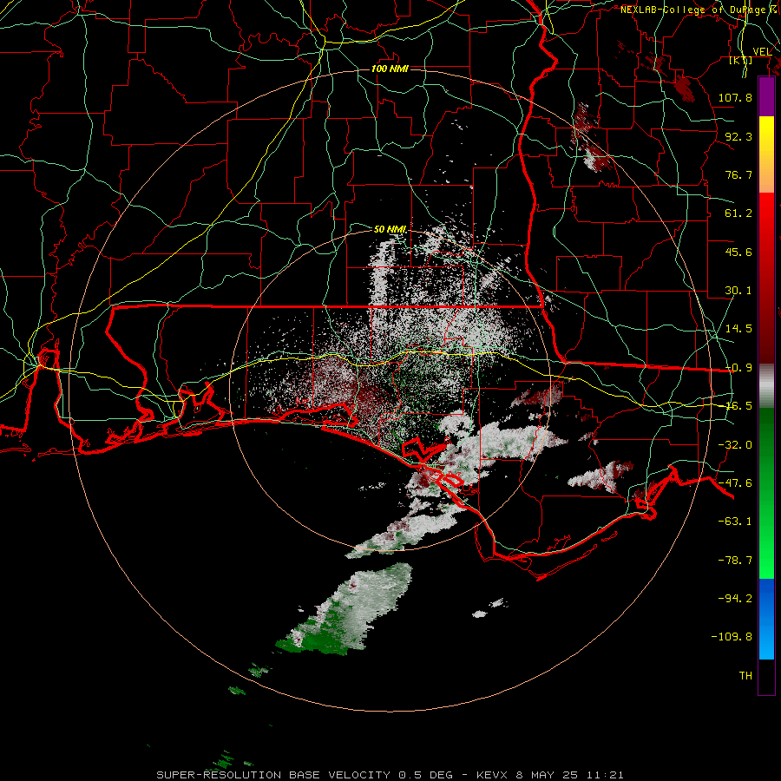Click the "SUPER-RESOLUTION BASE VELOCITY" caption text

click(x=273, y=775)
